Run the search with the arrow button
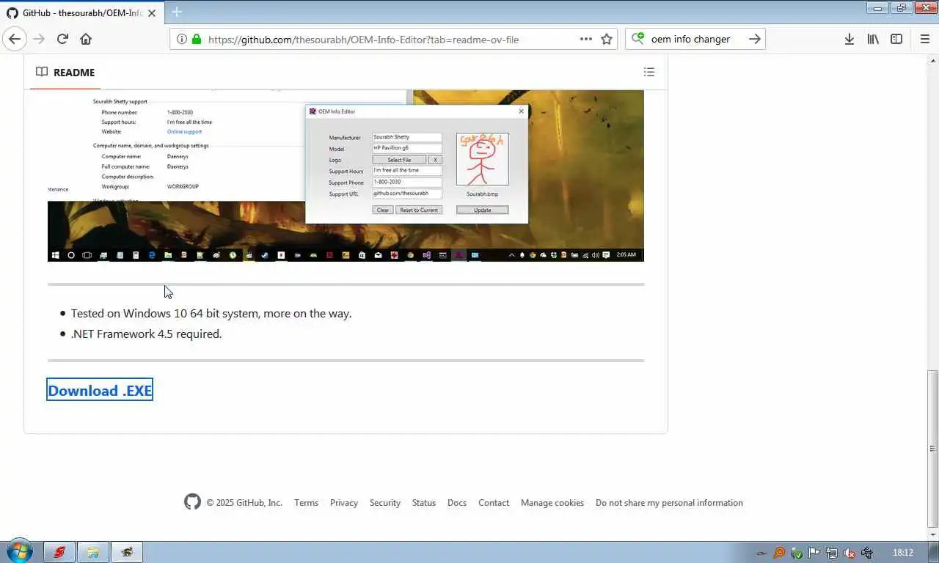Screen dimensions: 939x563 754,39
